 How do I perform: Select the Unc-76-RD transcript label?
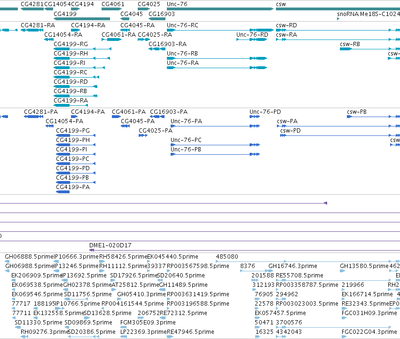(252, 35)
